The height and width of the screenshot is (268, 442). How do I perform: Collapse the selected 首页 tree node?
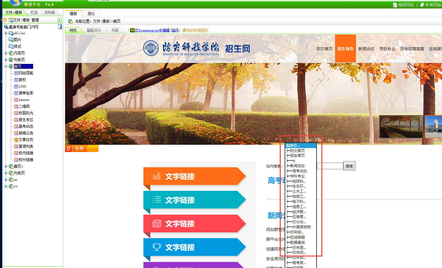click(6, 66)
